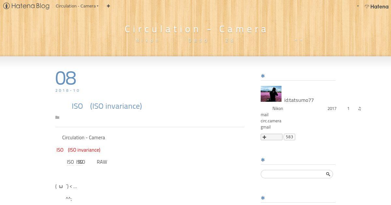Click the 'Nikon' text in profile description
Screen dimensions: 391x205
point(278,108)
